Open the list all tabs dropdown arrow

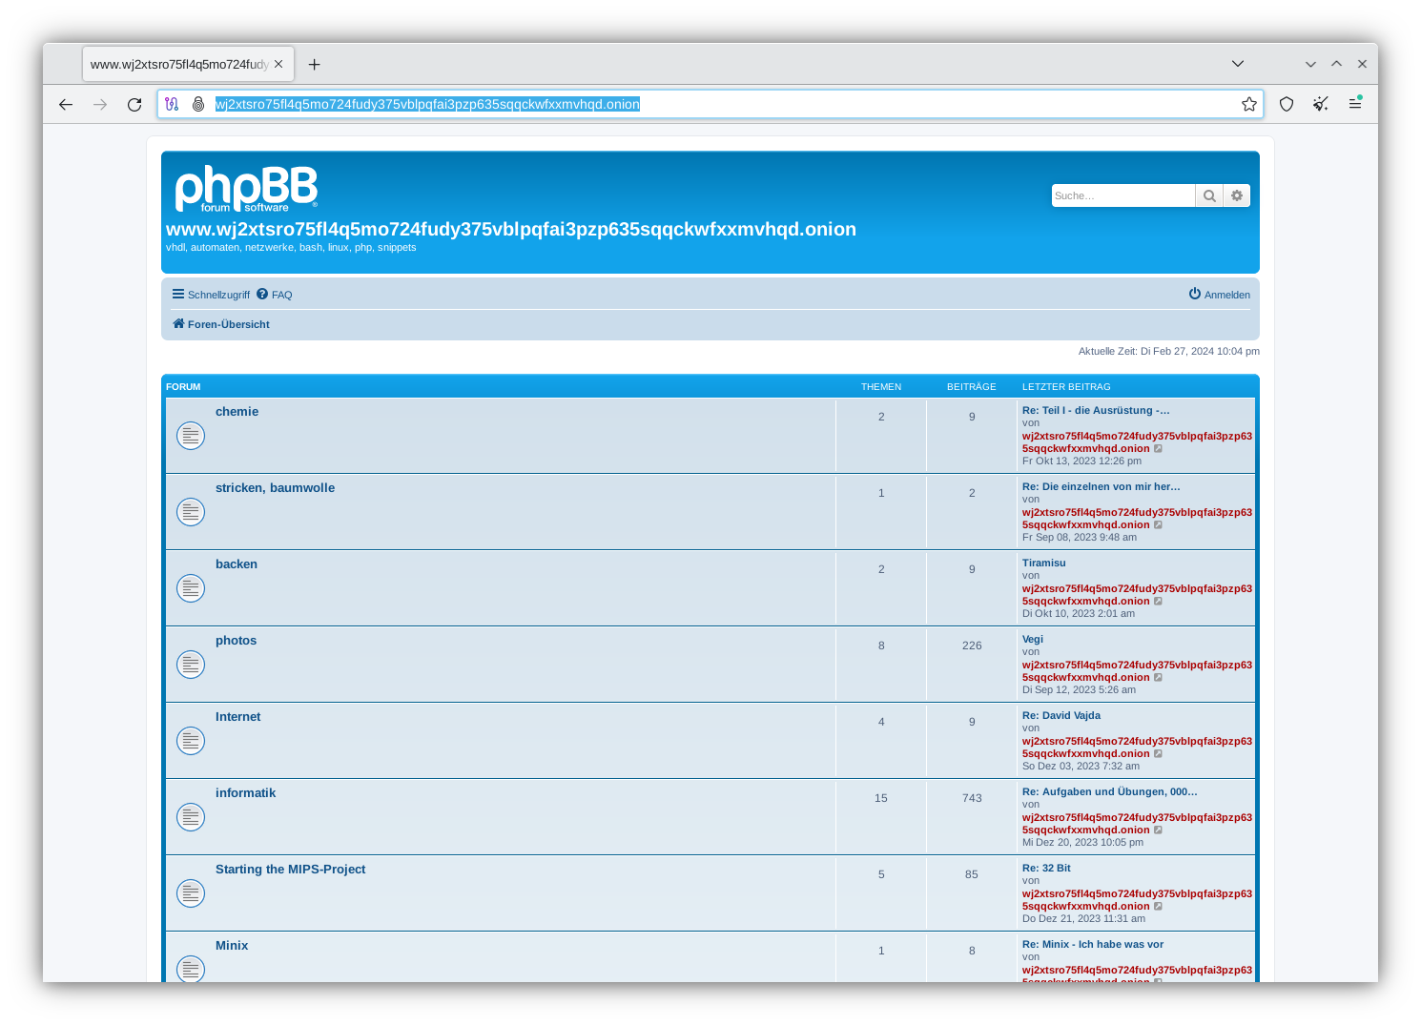pos(1237,64)
